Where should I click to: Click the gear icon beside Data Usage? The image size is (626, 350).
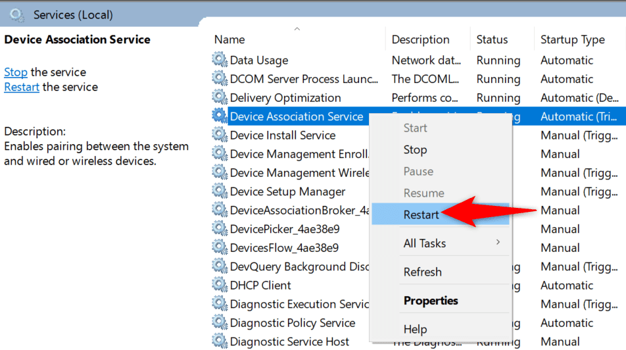220,60
